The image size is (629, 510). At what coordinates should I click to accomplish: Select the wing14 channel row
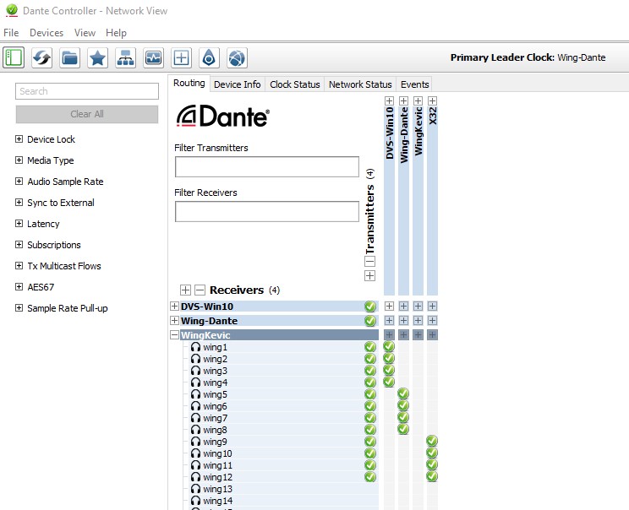tap(284, 501)
